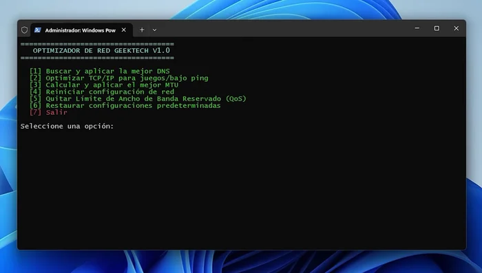Viewport: 482px width, 273px height.
Task: Click the administrator shield icon in title bar
Action: click(x=24, y=30)
